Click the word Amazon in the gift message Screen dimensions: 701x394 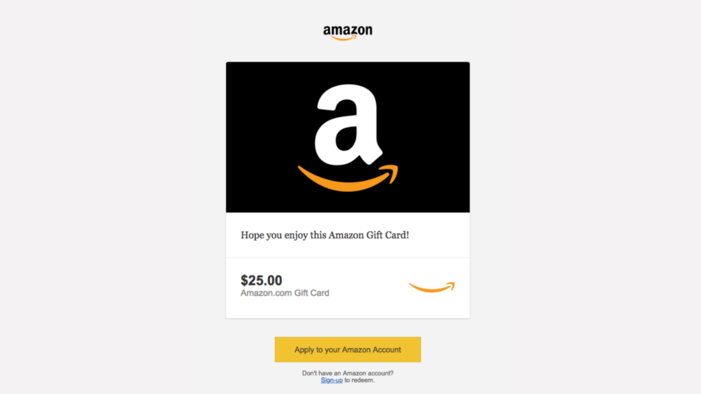pos(346,235)
